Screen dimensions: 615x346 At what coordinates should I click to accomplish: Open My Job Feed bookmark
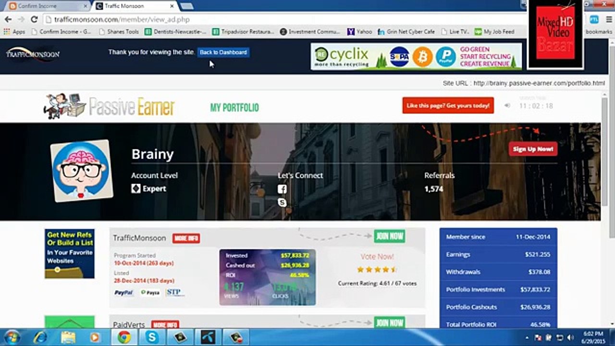pos(494,32)
